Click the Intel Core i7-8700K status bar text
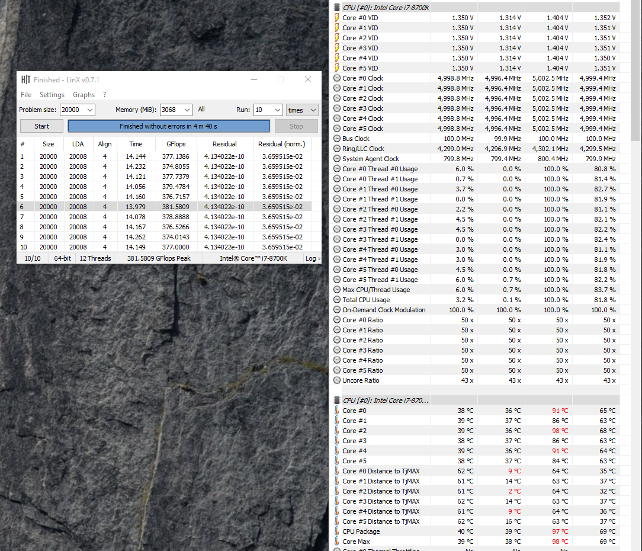 253,258
